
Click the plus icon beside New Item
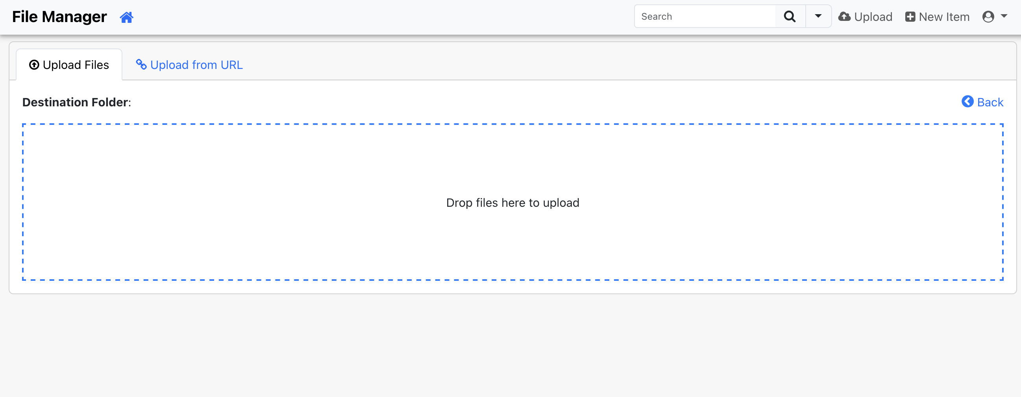pyautogui.click(x=910, y=17)
